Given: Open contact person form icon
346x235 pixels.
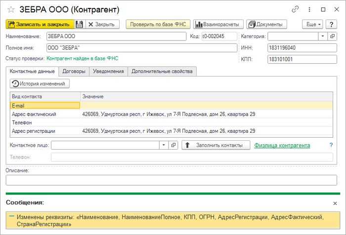Looking at the screenshot, I should click(173, 145).
